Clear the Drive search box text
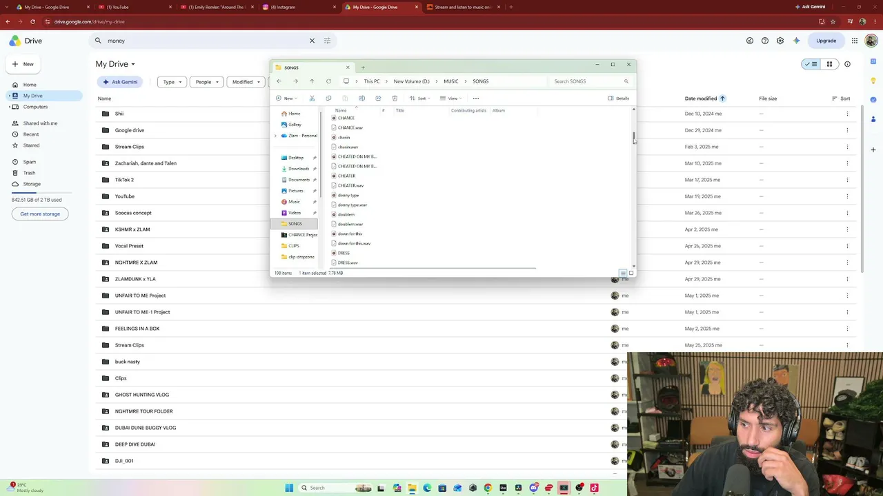The width and height of the screenshot is (883, 496). pos(312,41)
